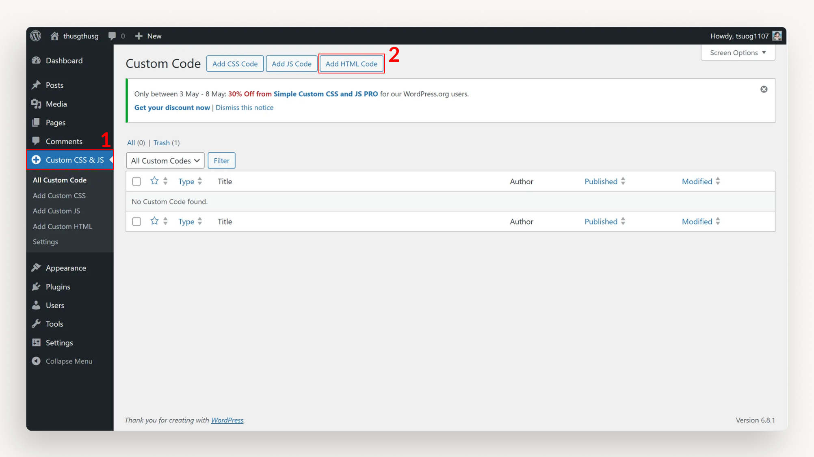Open the All Custom Codes dropdown
The image size is (814, 457).
pyautogui.click(x=165, y=161)
